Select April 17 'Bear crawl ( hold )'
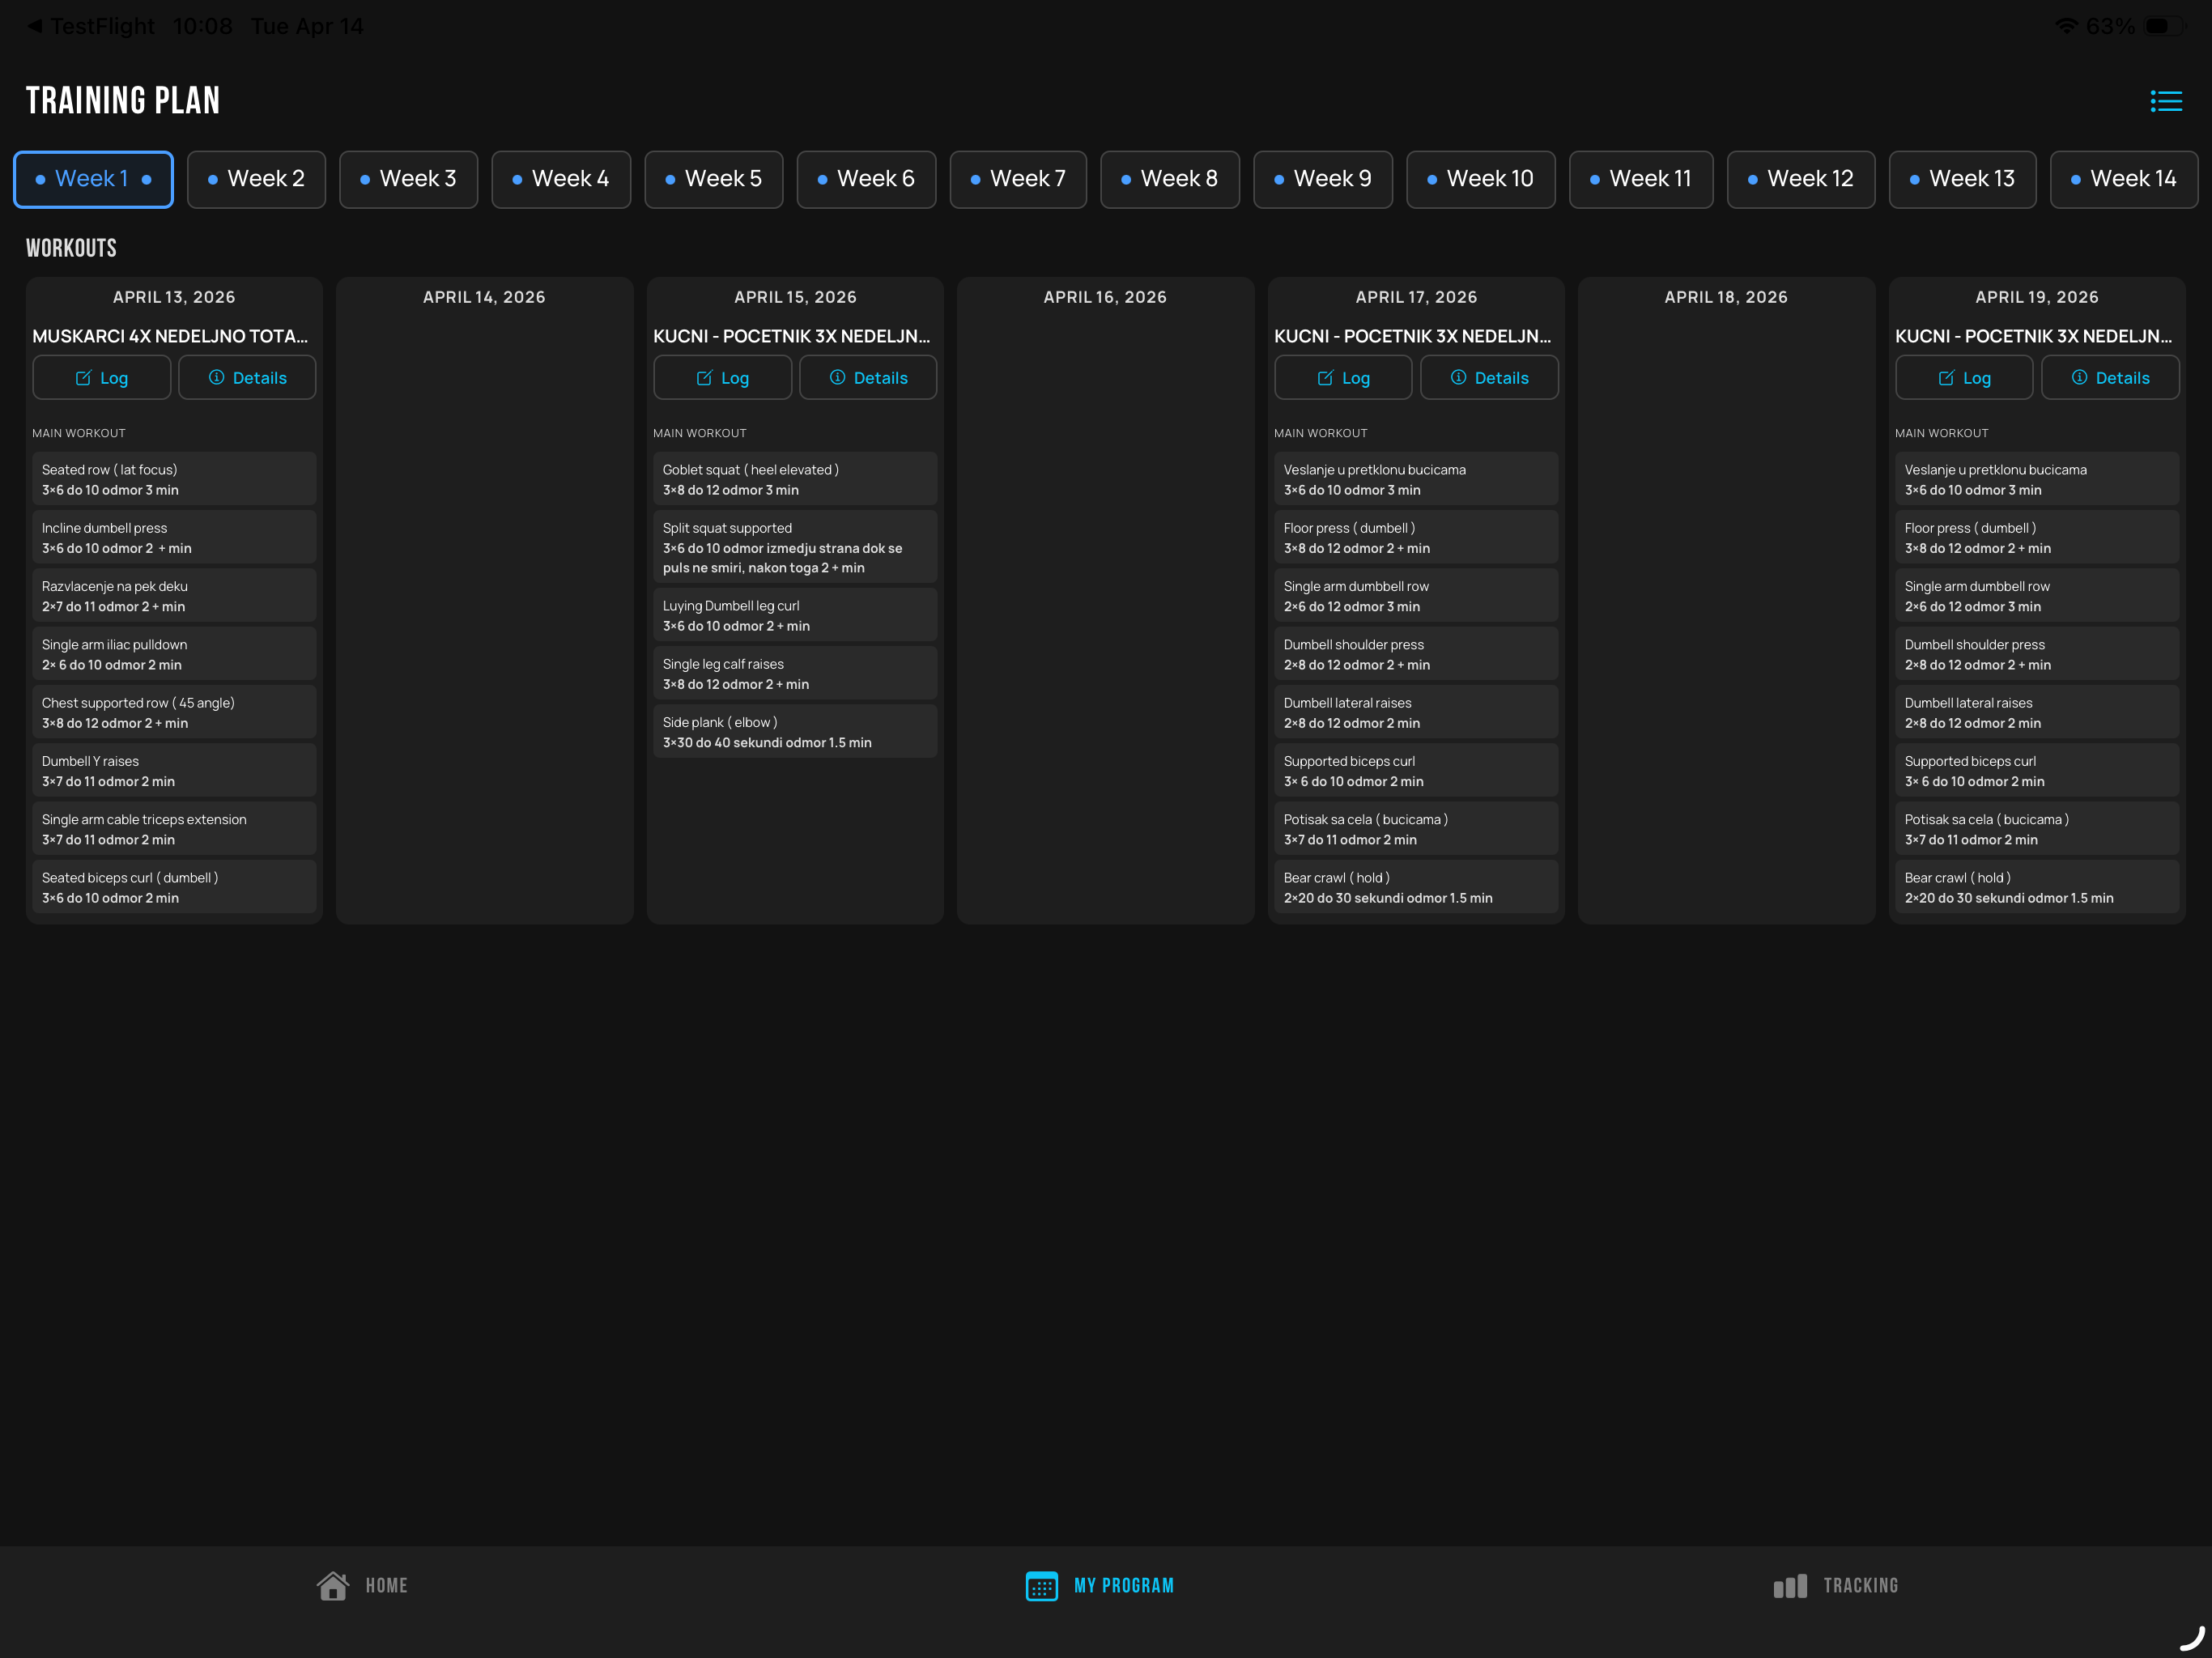 tap(1416, 887)
